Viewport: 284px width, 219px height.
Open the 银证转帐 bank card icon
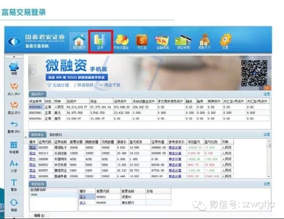[x=183, y=42]
